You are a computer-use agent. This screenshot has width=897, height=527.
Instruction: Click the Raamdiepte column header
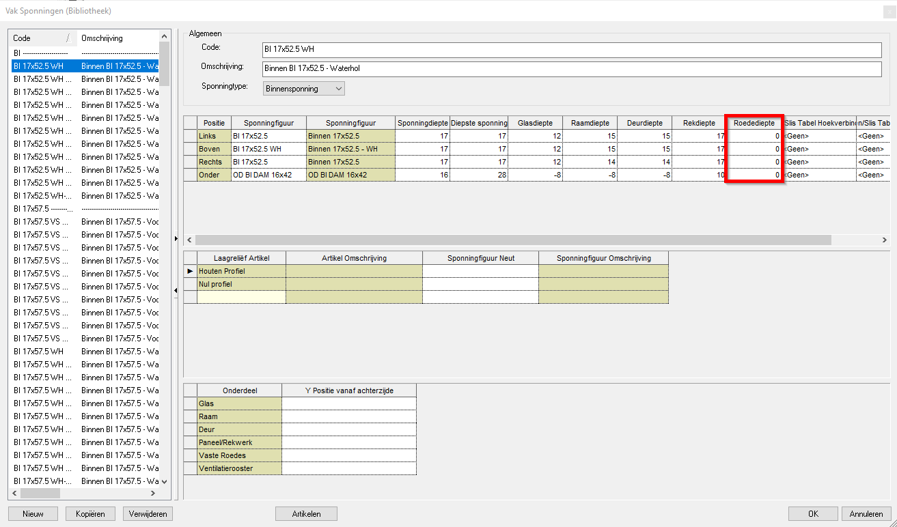[590, 123]
